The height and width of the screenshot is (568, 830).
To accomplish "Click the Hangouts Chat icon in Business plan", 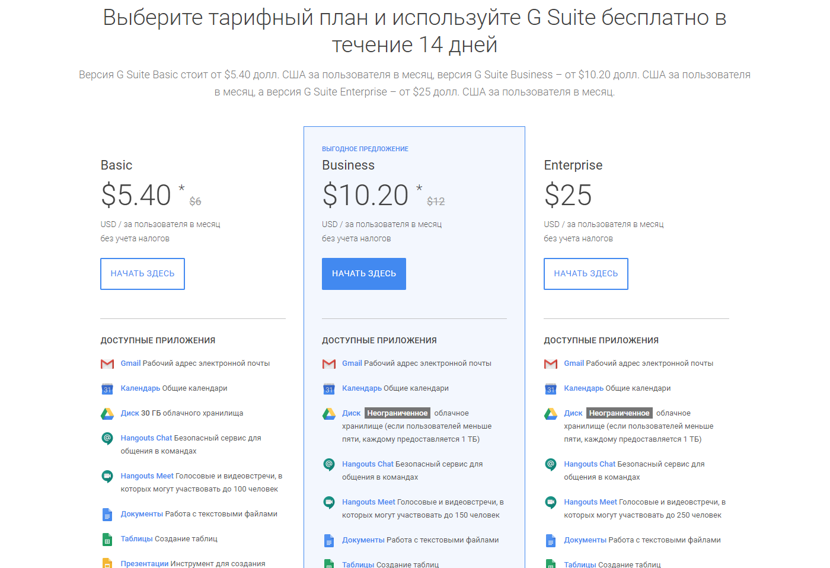I will (329, 465).
